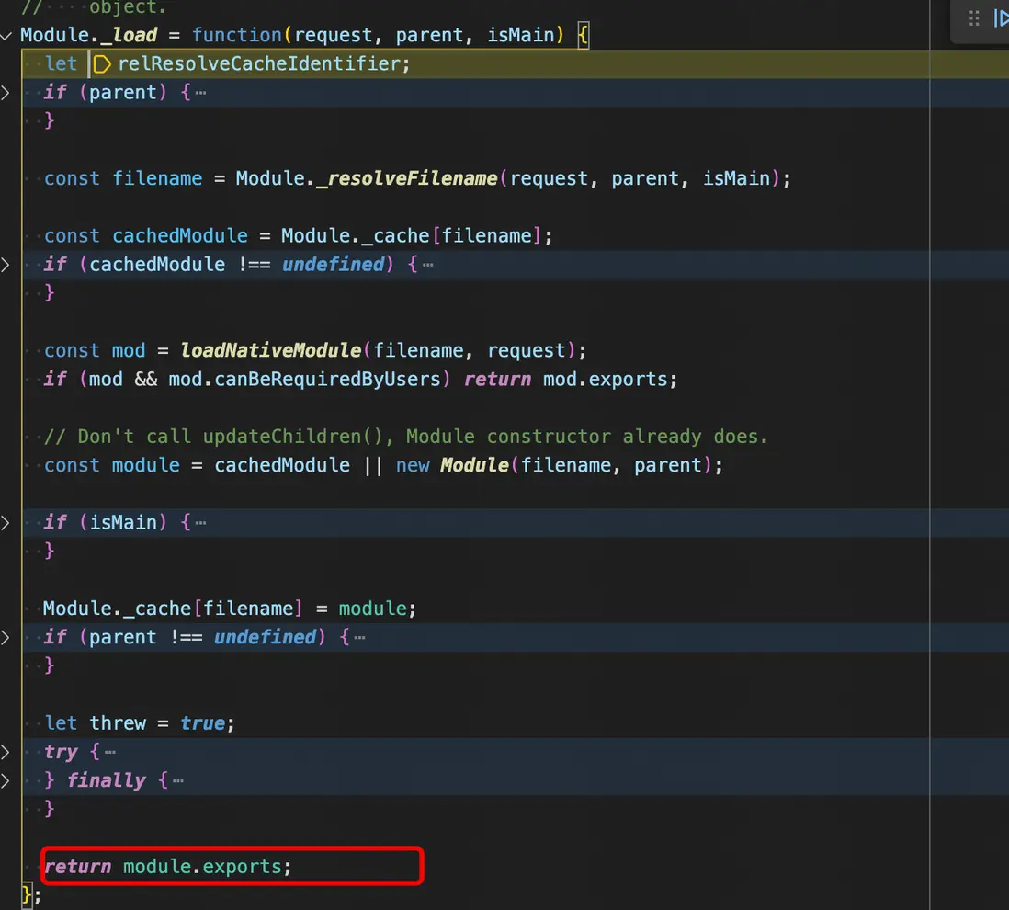Click 'new Module(filename, parent)' constructor name
Image resolution: width=1009 pixels, height=910 pixels.
point(474,465)
